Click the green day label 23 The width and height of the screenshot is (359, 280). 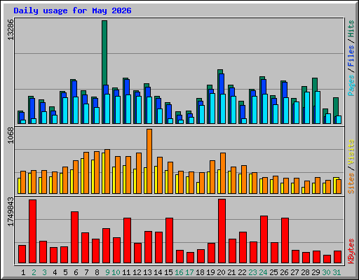pos(252,272)
